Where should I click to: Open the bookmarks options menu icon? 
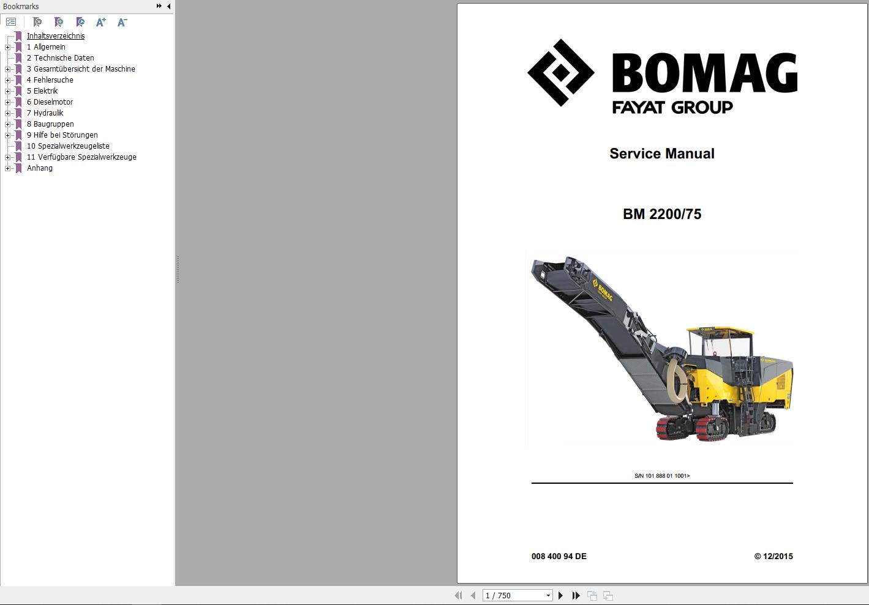(x=11, y=22)
